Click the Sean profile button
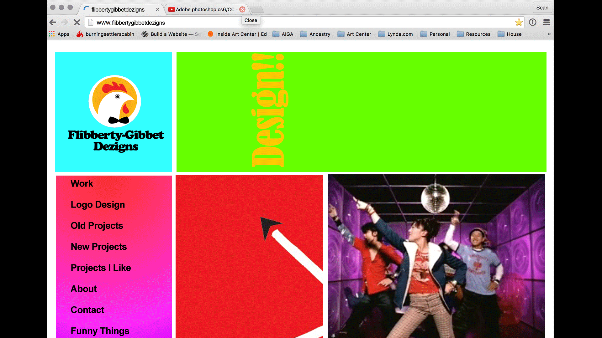The width and height of the screenshot is (602, 338). point(542,8)
